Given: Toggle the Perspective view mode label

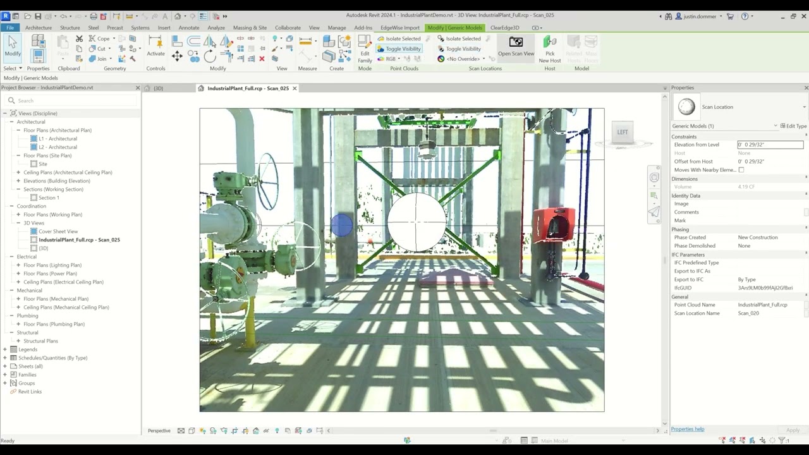Looking at the screenshot, I should tap(159, 431).
